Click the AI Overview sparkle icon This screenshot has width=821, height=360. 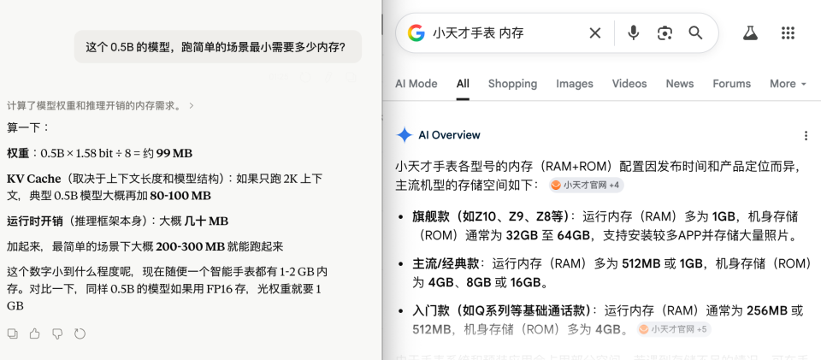click(x=405, y=135)
